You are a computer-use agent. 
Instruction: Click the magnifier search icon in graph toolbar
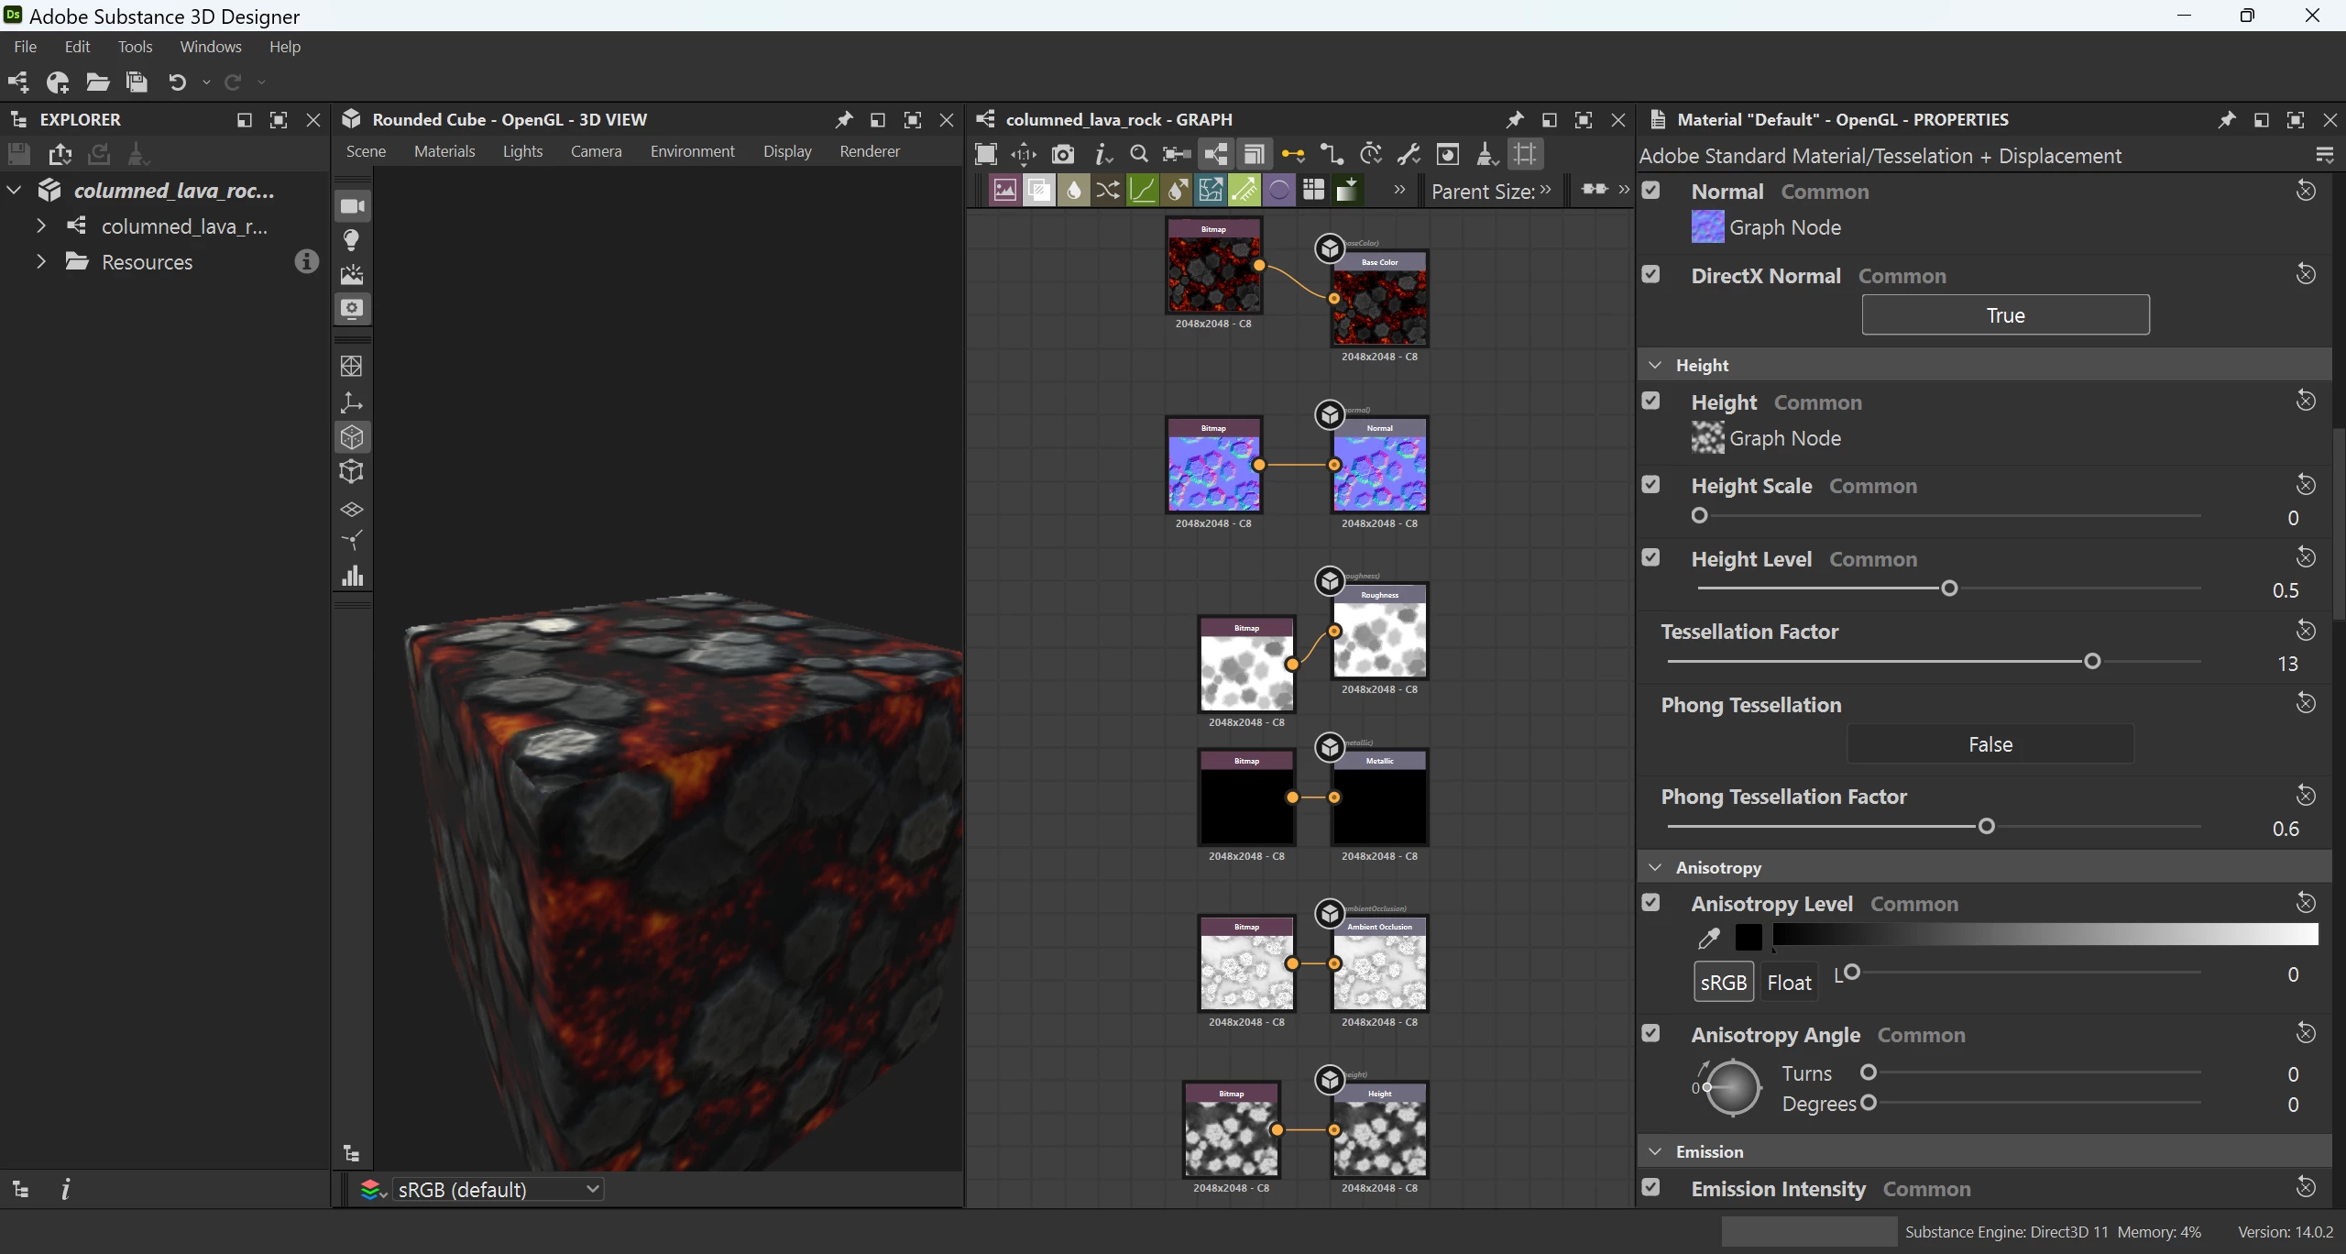point(1138,154)
